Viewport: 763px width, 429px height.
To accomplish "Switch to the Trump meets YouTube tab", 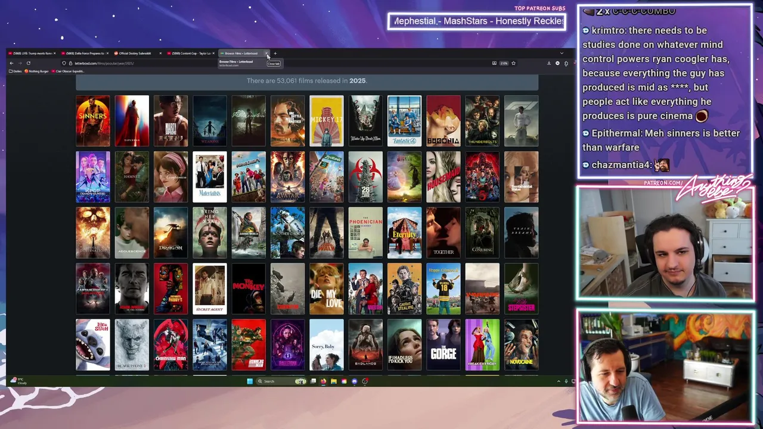I will 32,54.
